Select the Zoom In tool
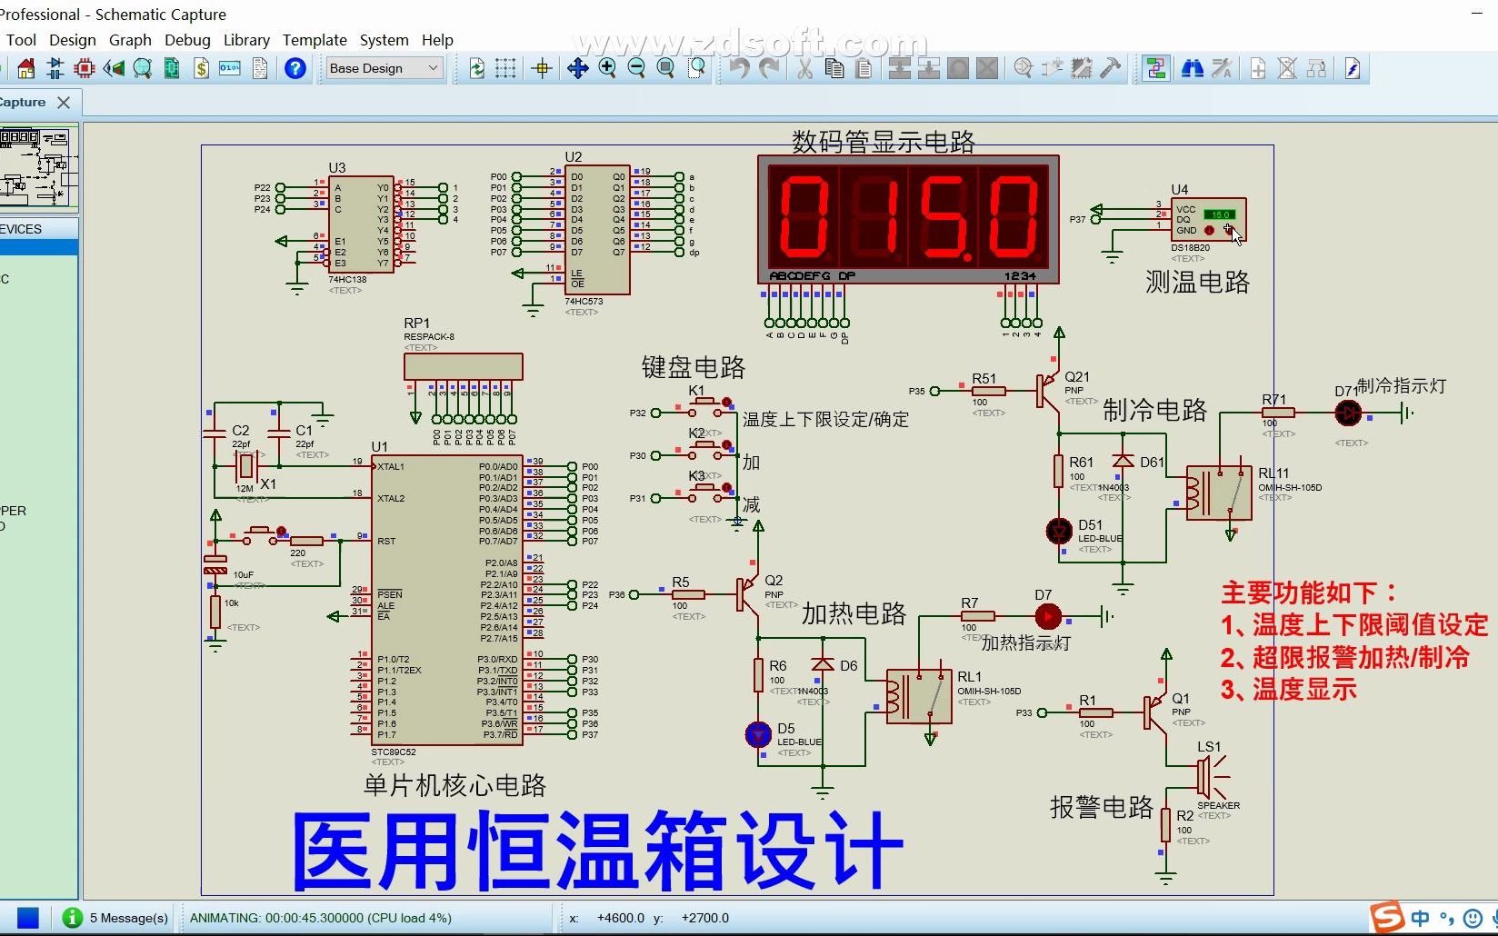Screen dimensions: 1498x936 coord(607,68)
